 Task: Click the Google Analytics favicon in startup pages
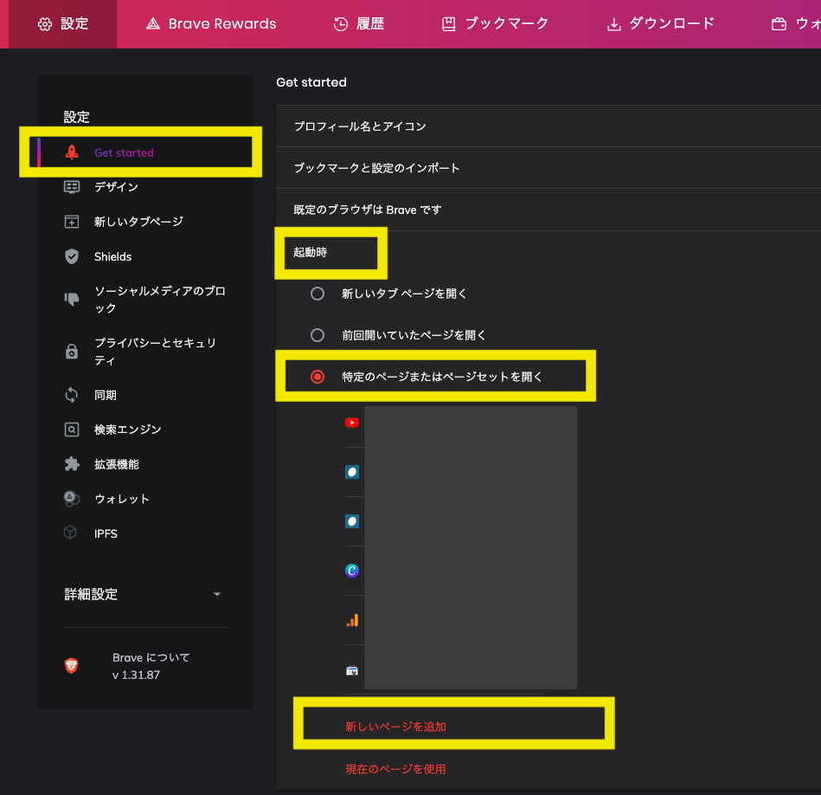pyautogui.click(x=352, y=620)
